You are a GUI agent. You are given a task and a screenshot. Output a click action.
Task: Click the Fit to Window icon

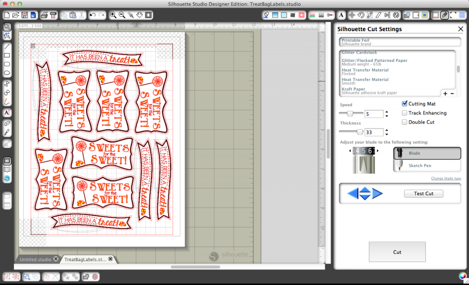149,15
